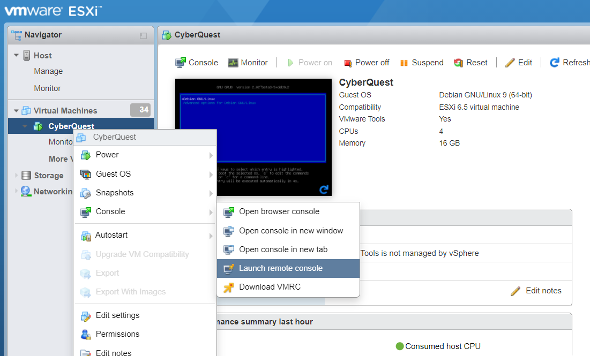Click the Consumed host CPU legend dot
Viewport: 590px width, 356px height.
400,346
